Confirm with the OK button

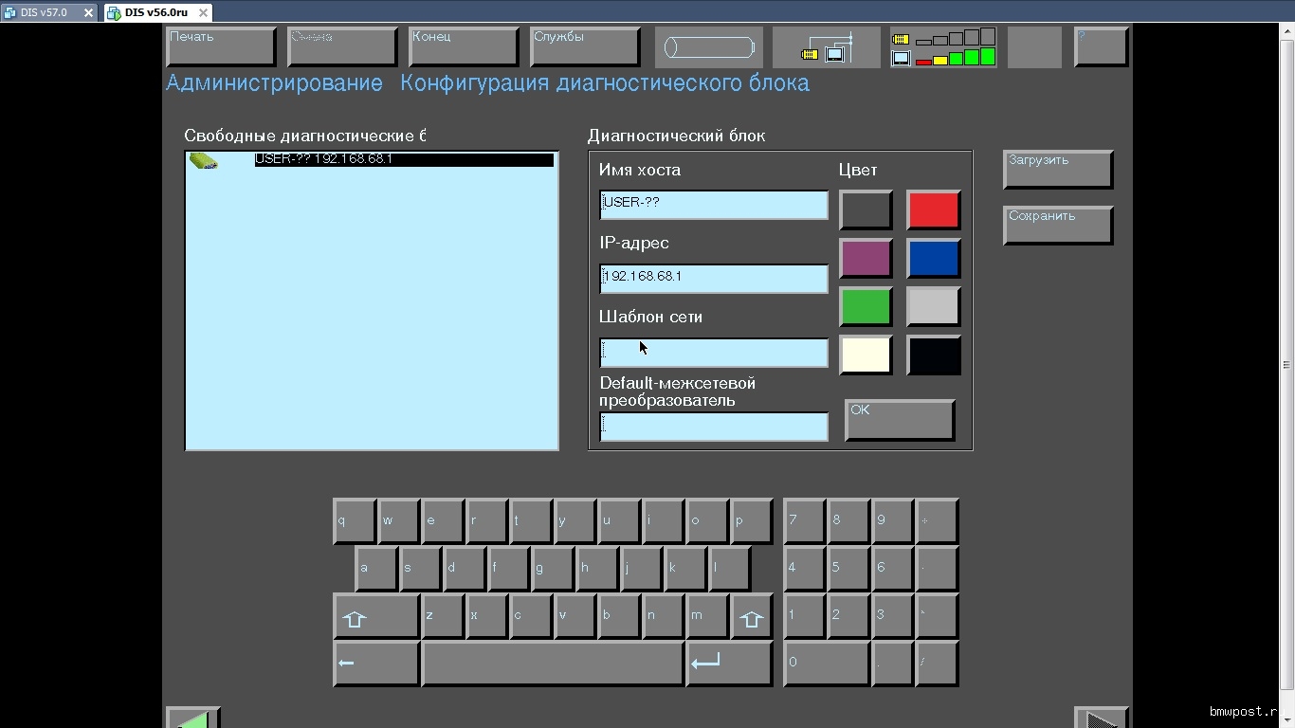tap(898, 420)
